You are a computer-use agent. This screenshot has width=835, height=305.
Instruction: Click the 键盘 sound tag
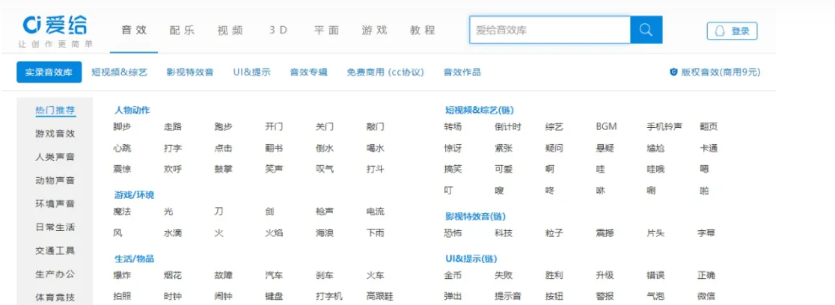(274, 297)
